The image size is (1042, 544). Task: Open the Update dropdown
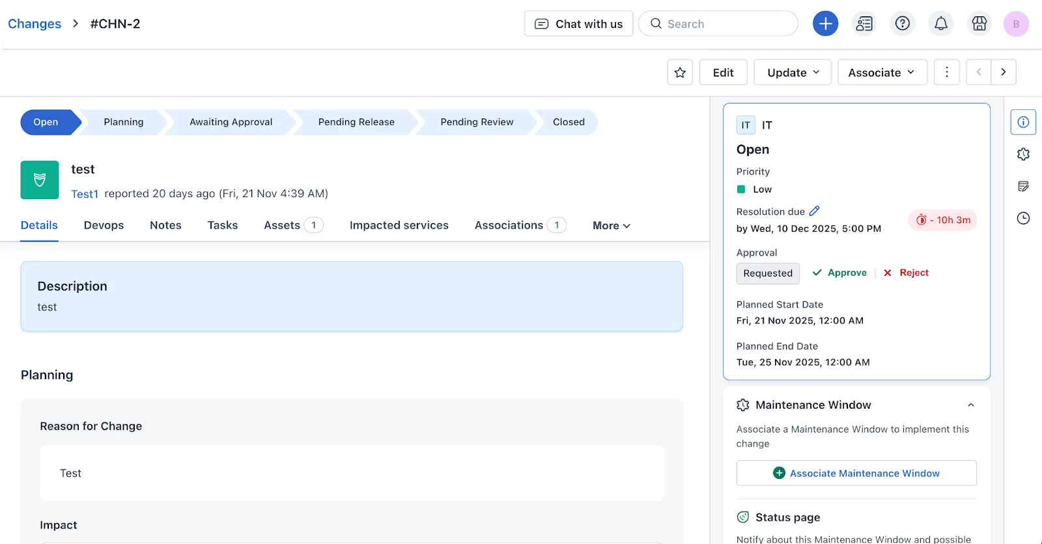point(793,72)
